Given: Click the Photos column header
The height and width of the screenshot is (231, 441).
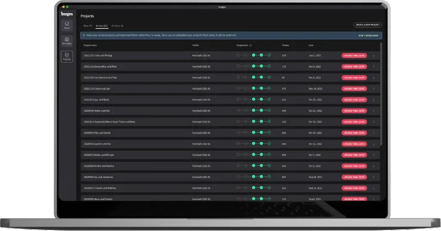Looking at the screenshot, I should coord(285,45).
